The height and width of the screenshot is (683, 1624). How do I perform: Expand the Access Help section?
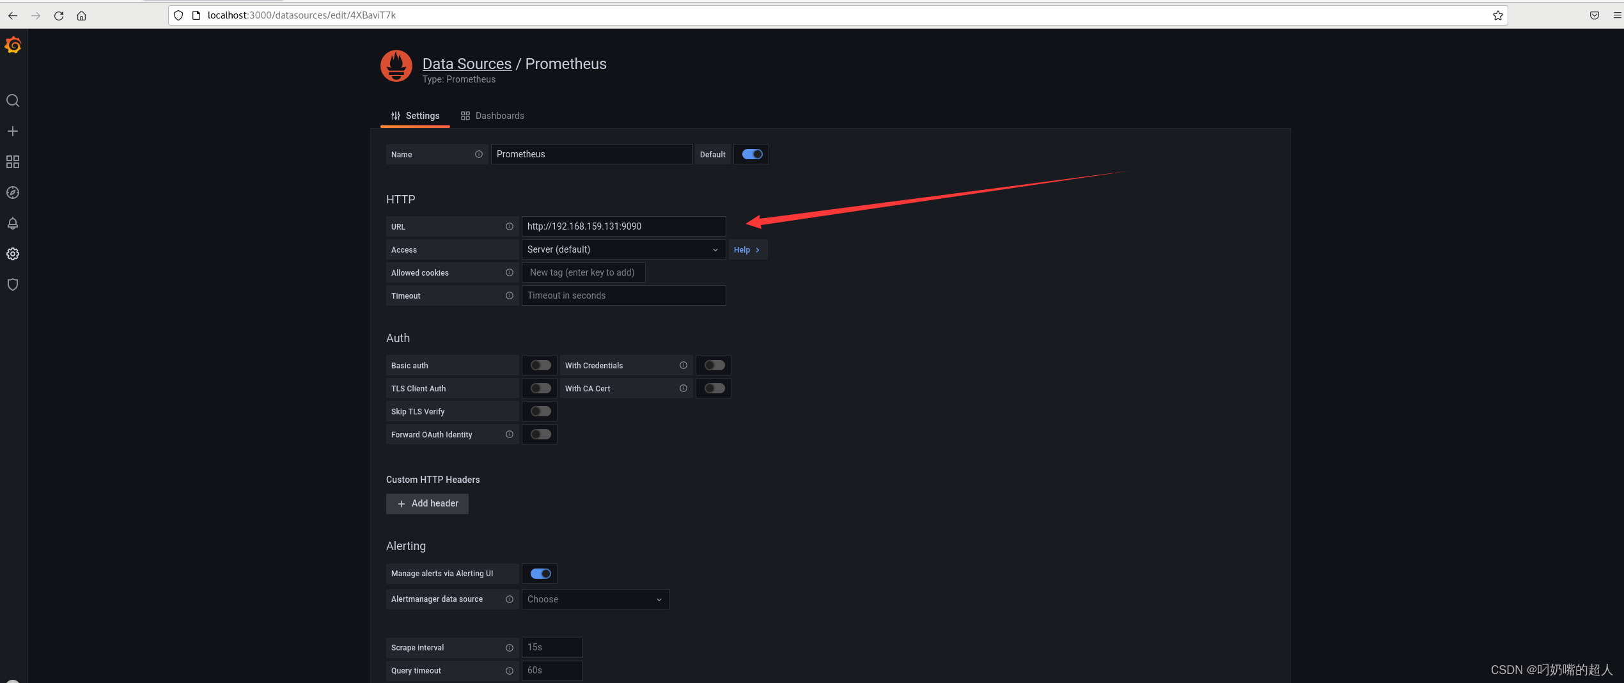pos(747,249)
